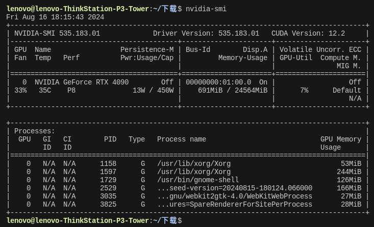Click PID 1729 in process table

(108, 180)
